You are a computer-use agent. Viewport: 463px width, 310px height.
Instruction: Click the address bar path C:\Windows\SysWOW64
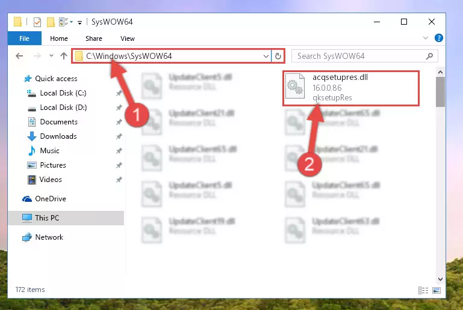[129, 56]
